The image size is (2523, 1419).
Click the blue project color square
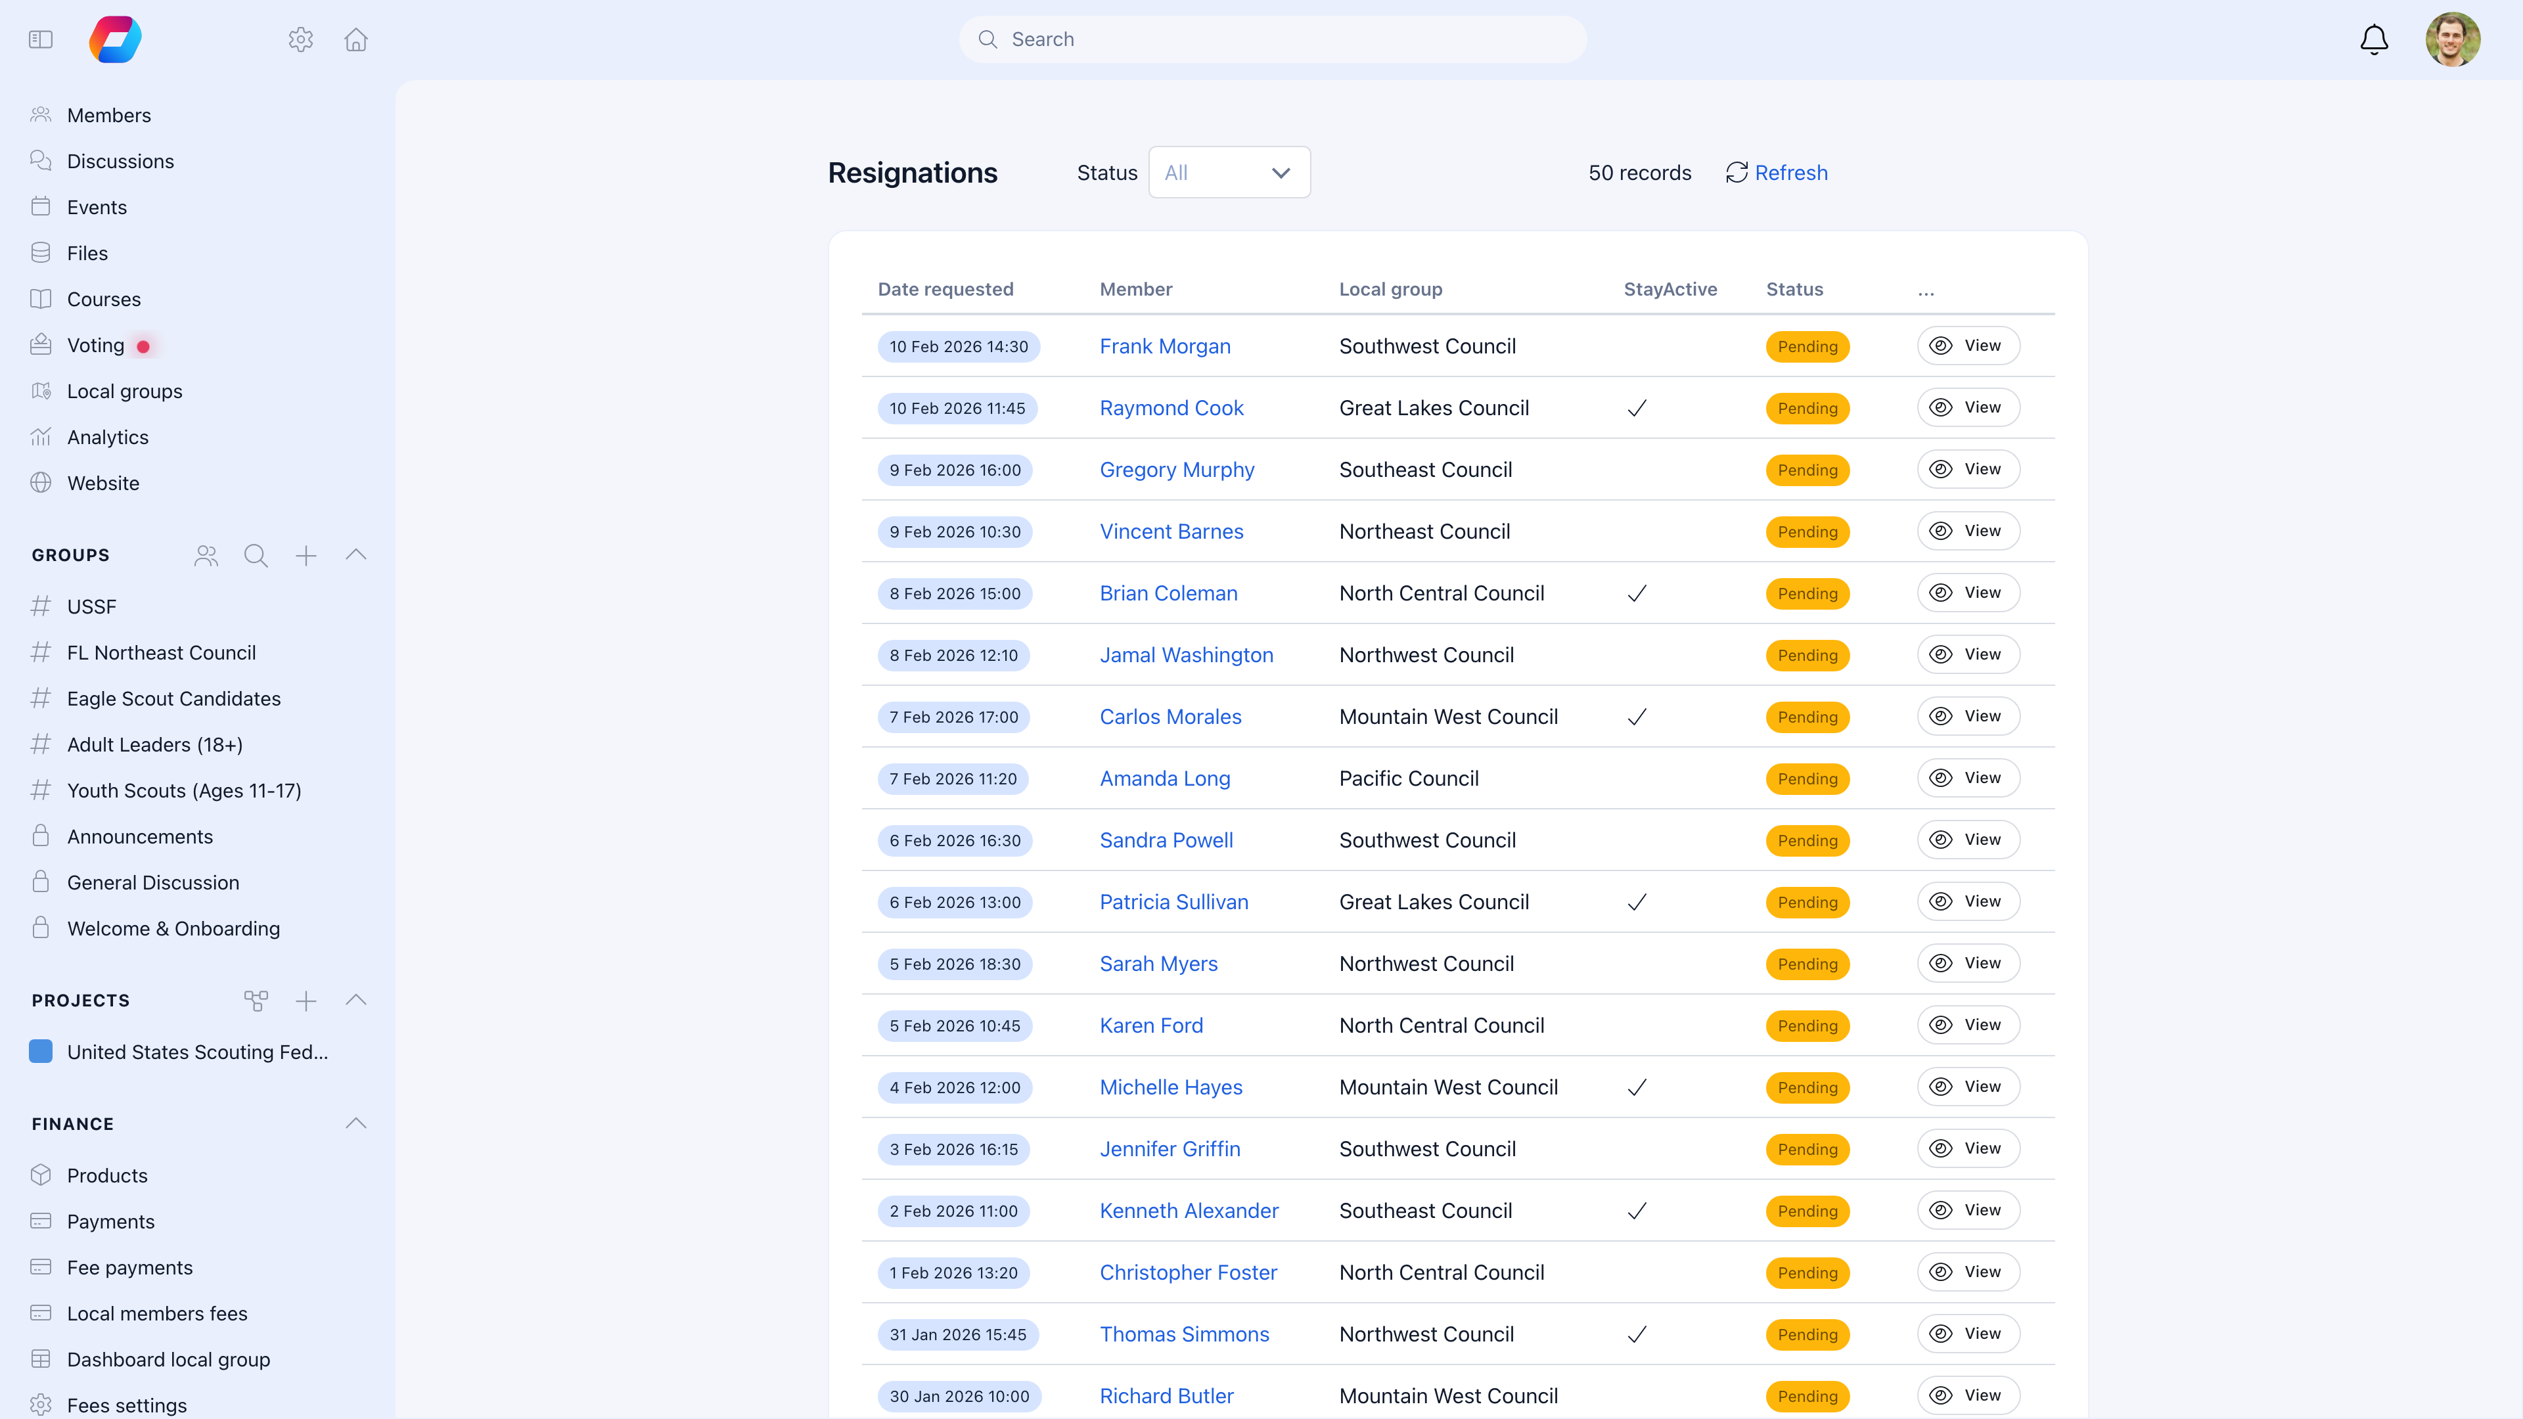click(x=40, y=1051)
